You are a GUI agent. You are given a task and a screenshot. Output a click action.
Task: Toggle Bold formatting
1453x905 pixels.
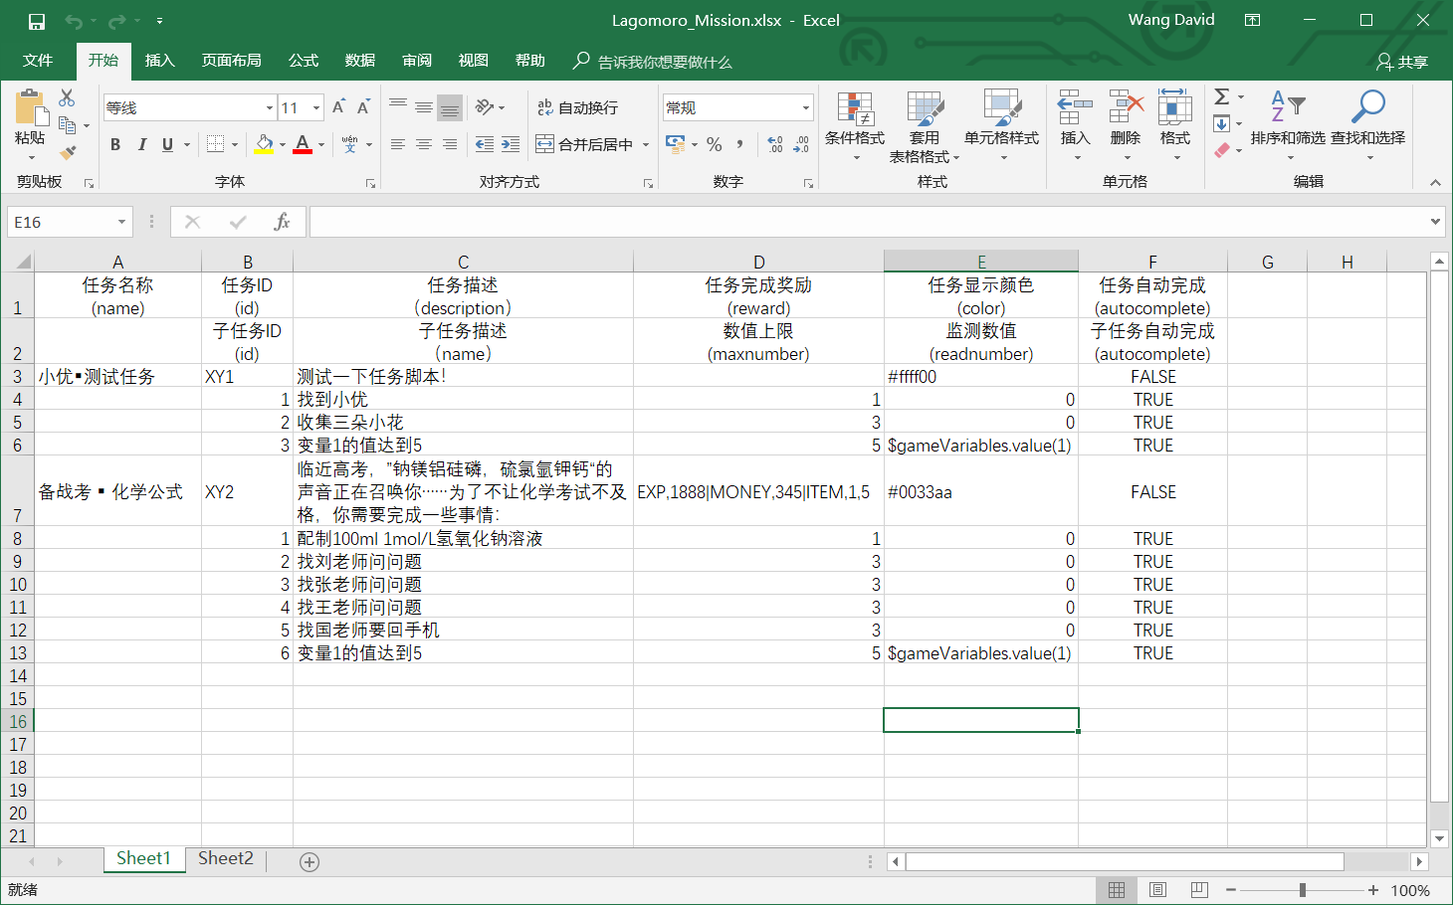click(115, 145)
